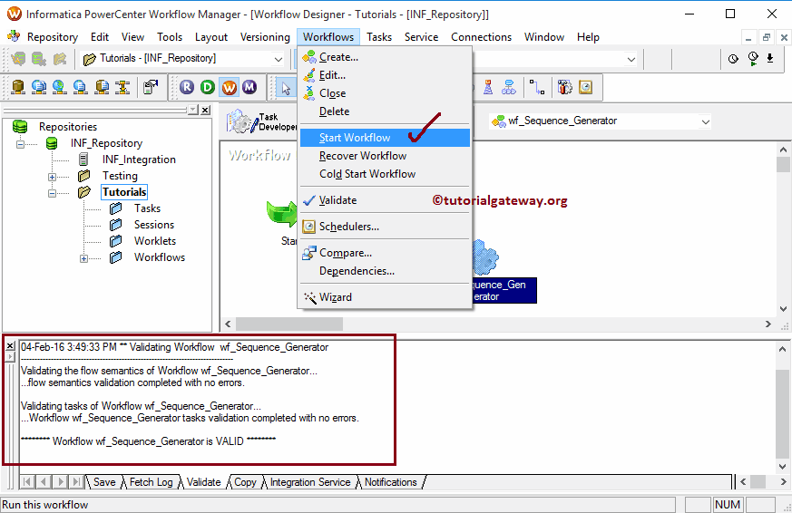This screenshot has width=792, height=513.
Task: Switch to the Integration Service tab
Action: tap(310, 482)
